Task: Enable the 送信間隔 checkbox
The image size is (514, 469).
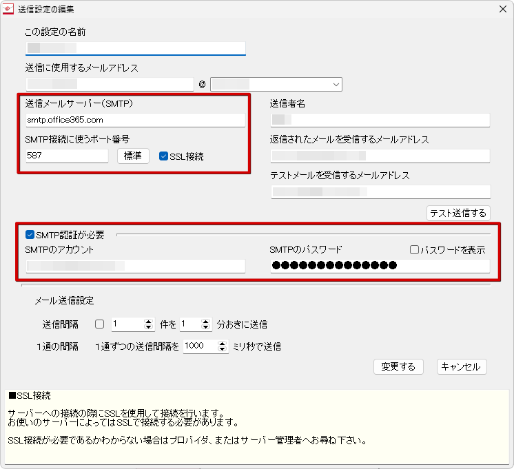Action: (100, 324)
